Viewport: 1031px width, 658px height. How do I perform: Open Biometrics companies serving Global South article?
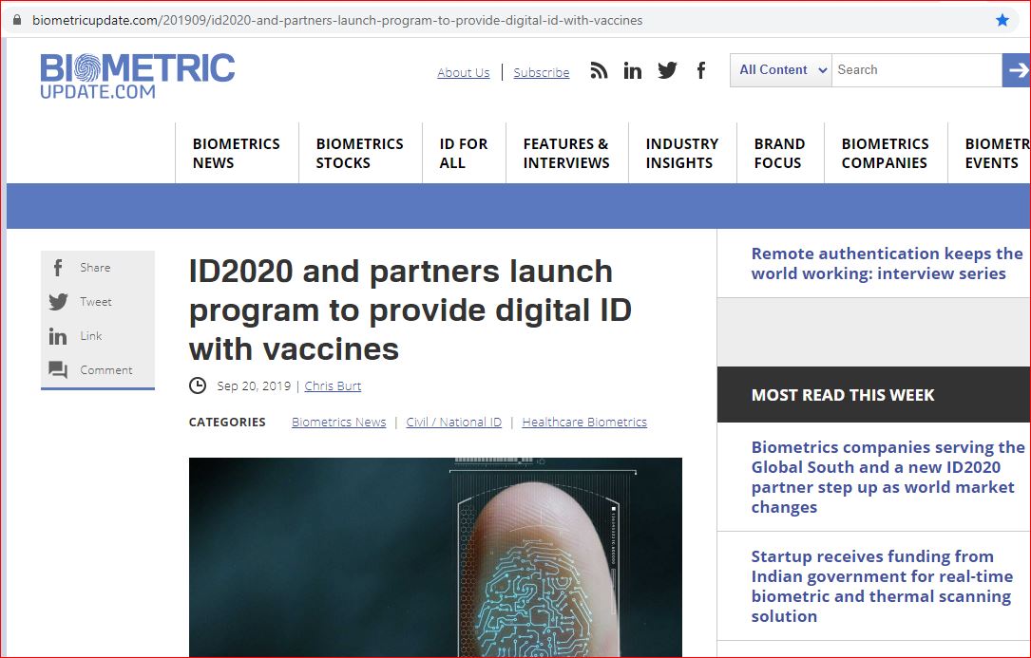(888, 478)
